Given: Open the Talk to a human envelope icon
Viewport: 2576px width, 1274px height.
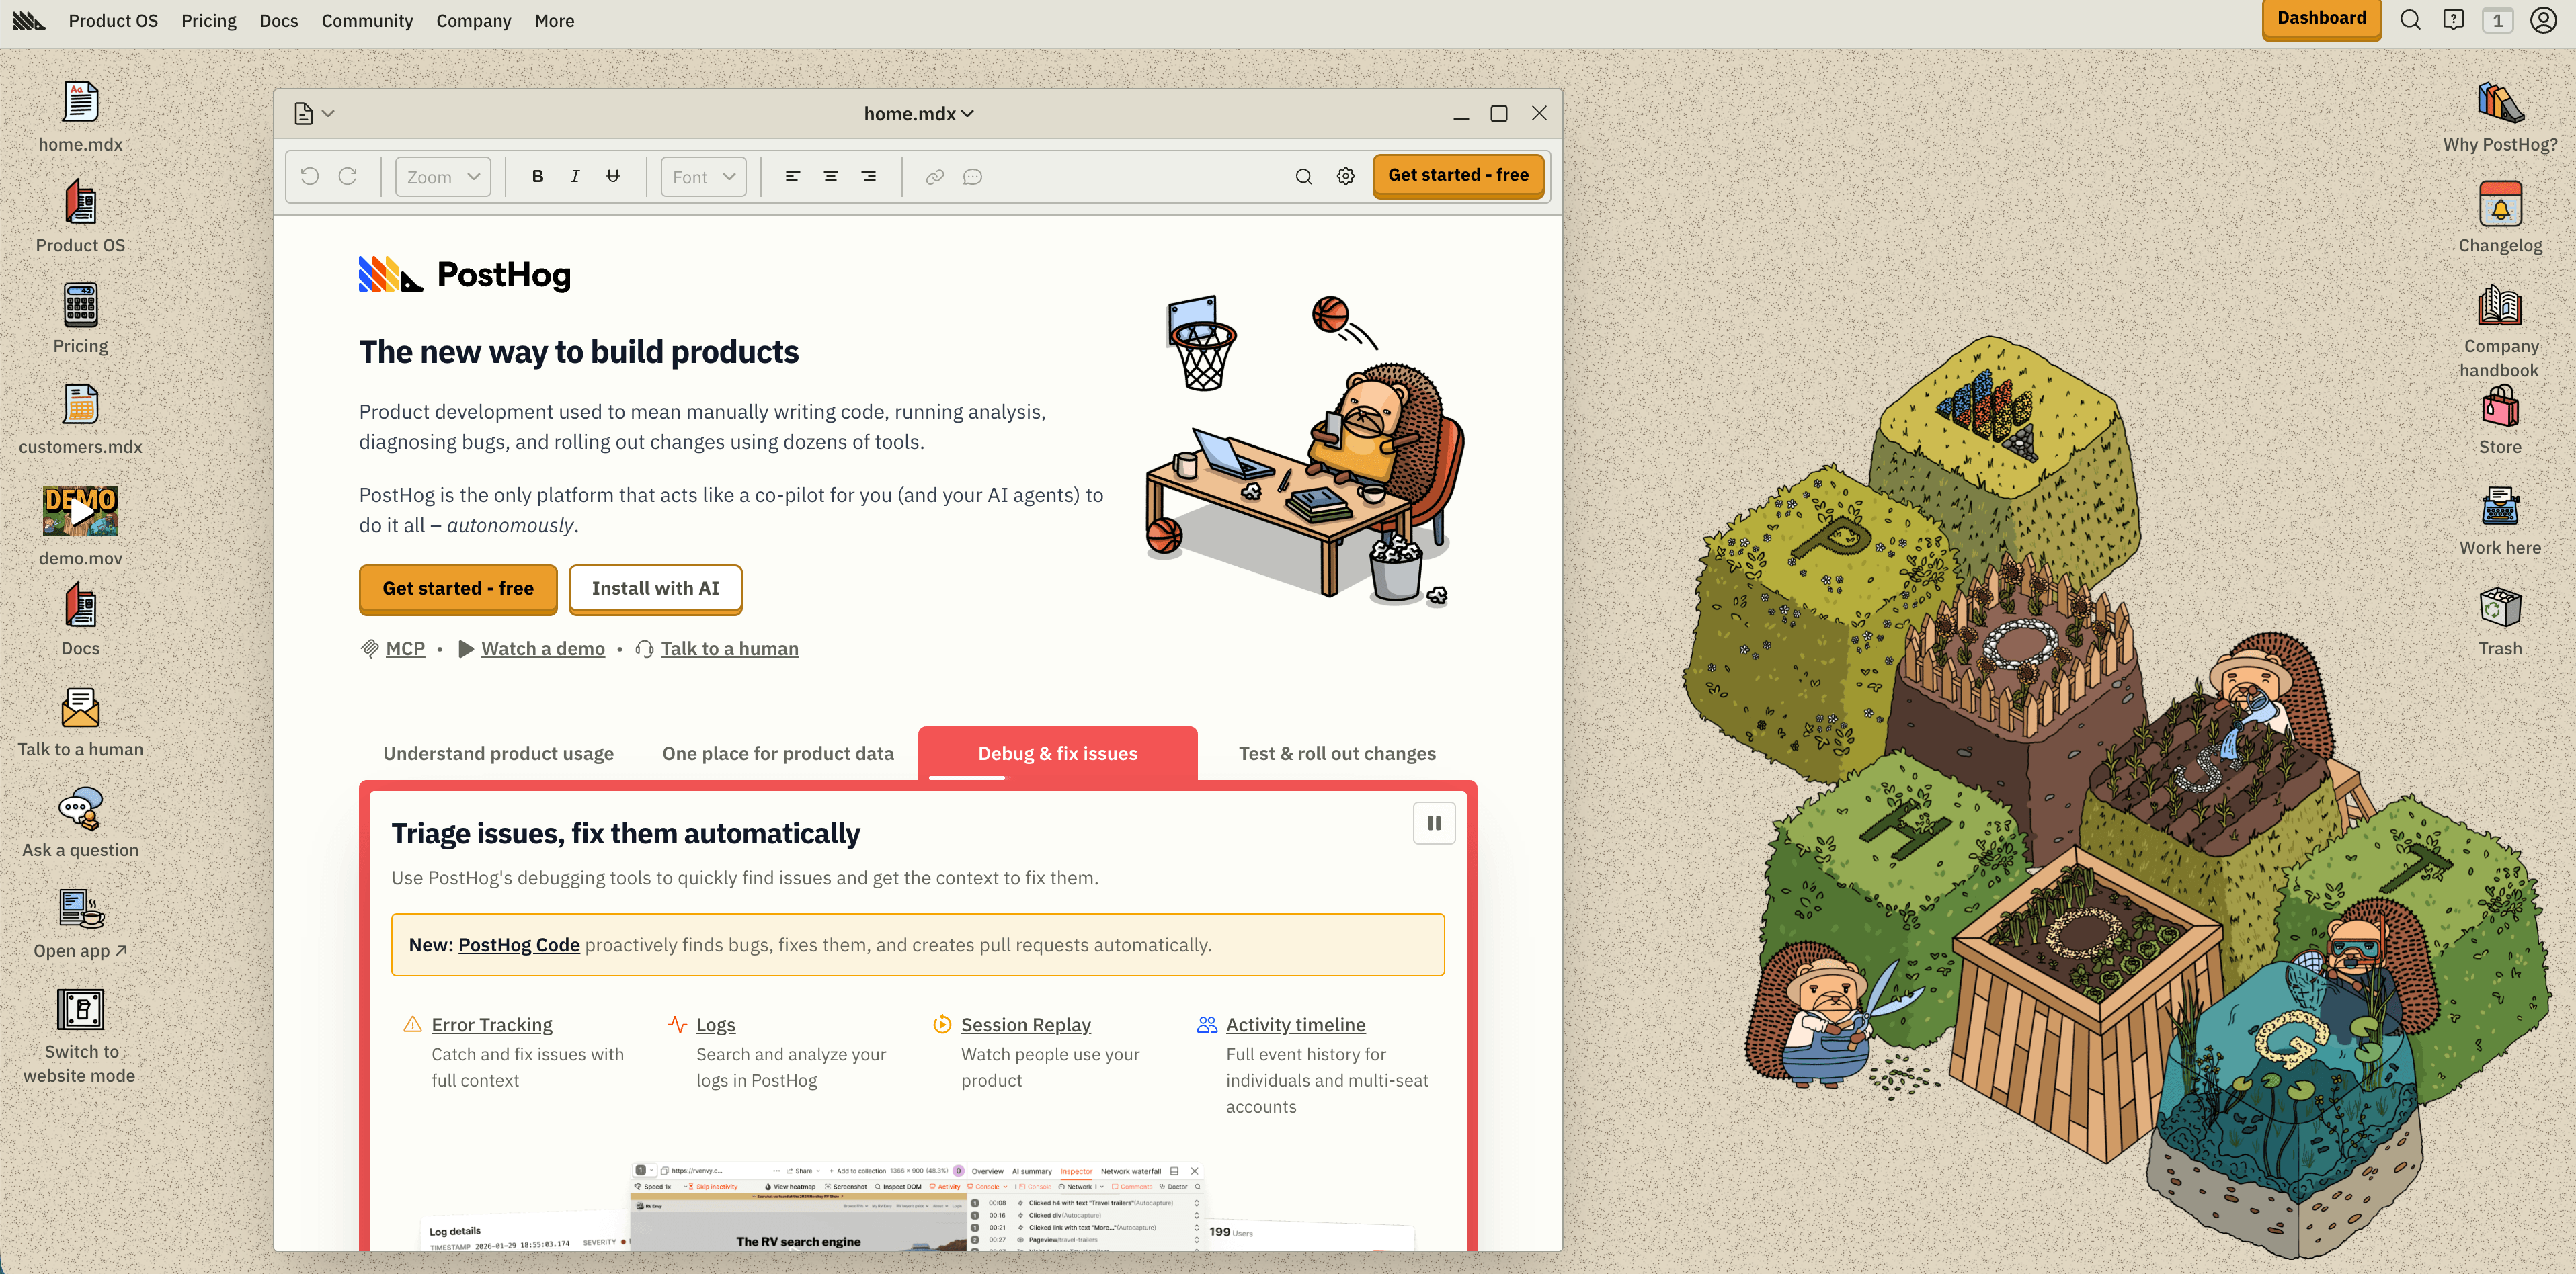Looking at the screenshot, I should click(x=80, y=708).
